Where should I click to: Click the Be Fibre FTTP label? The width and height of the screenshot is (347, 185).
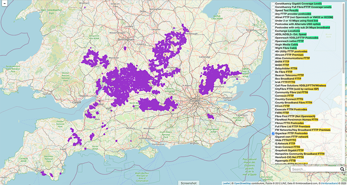pyautogui.click(x=284, y=72)
